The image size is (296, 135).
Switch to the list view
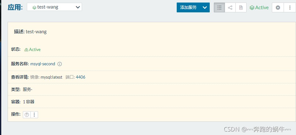pos(219,8)
